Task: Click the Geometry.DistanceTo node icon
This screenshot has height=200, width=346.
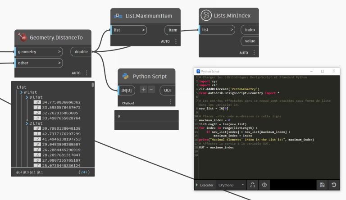Action: (22, 37)
